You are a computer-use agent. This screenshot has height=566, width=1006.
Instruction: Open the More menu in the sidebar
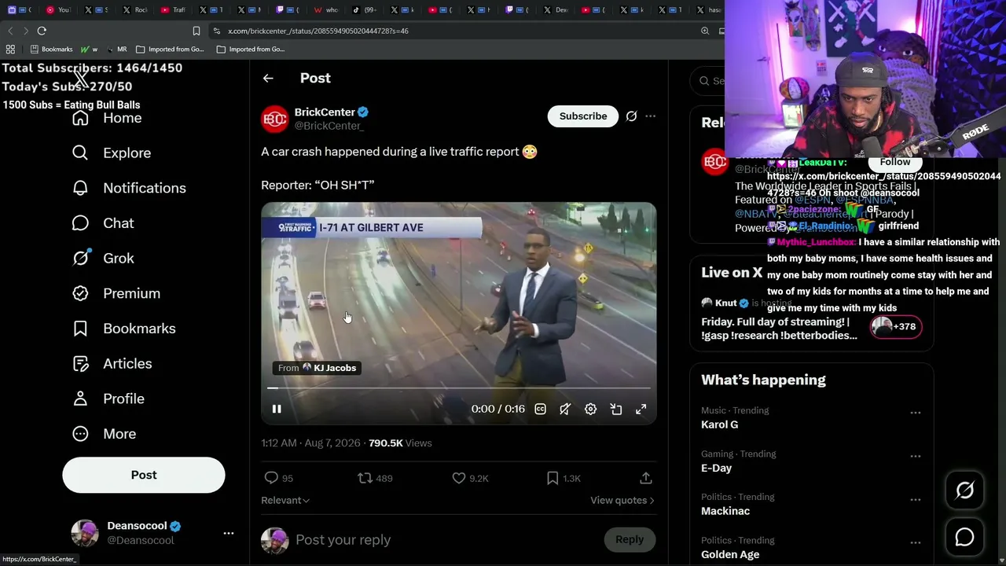[104, 434]
